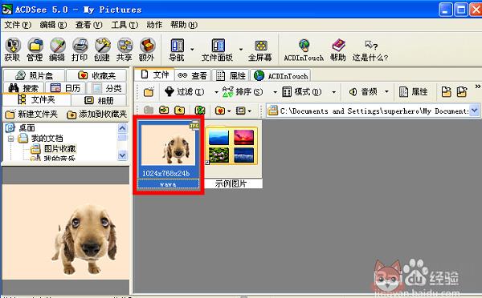Open the favorites folder dropdown arrow
482x298 pixels.
(229, 111)
